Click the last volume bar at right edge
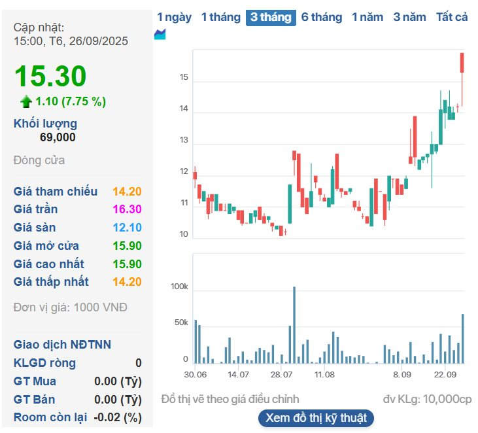478x433 pixels. pyautogui.click(x=463, y=339)
